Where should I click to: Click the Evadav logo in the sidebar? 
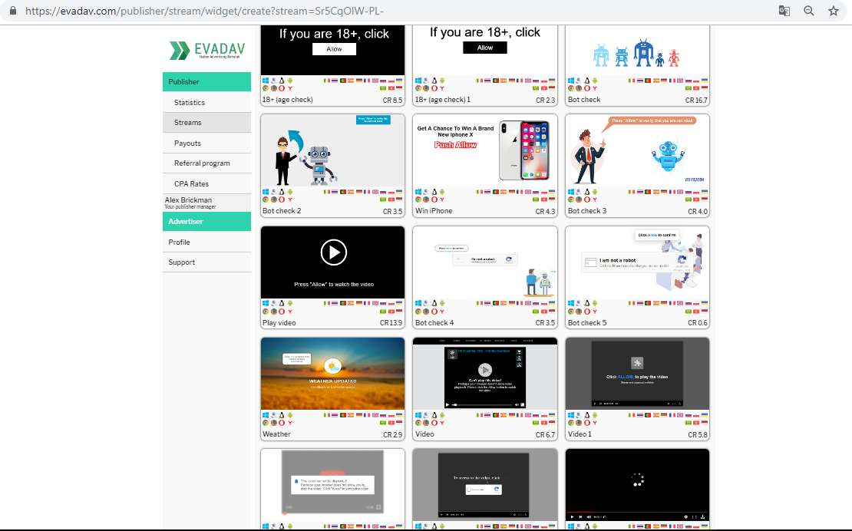pos(207,50)
